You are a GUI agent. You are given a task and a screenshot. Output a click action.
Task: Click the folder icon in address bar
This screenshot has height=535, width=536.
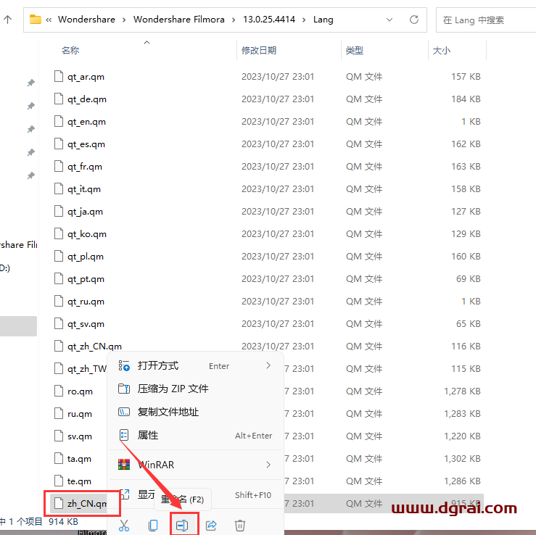click(36, 19)
